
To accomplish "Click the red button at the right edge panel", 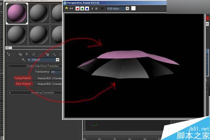I will tap(208, 18).
